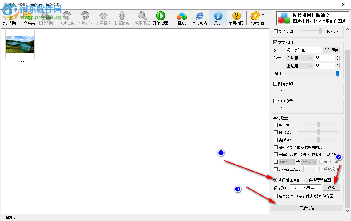
Task: Enable the 亮度 brightness checkbox
Action: tap(276, 125)
